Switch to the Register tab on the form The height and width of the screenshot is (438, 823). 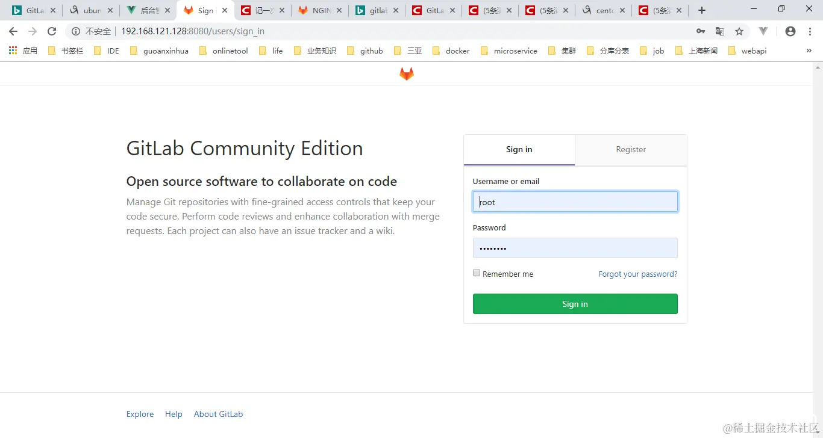631,150
